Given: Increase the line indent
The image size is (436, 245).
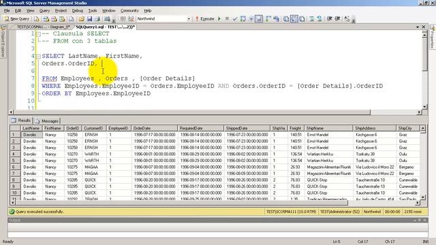Looking at the screenshot, I should (337, 19).
